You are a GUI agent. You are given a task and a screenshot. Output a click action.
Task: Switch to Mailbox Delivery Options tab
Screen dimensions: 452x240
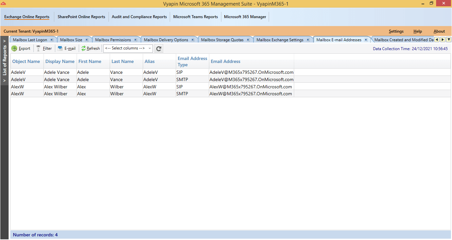click(166, 40)
